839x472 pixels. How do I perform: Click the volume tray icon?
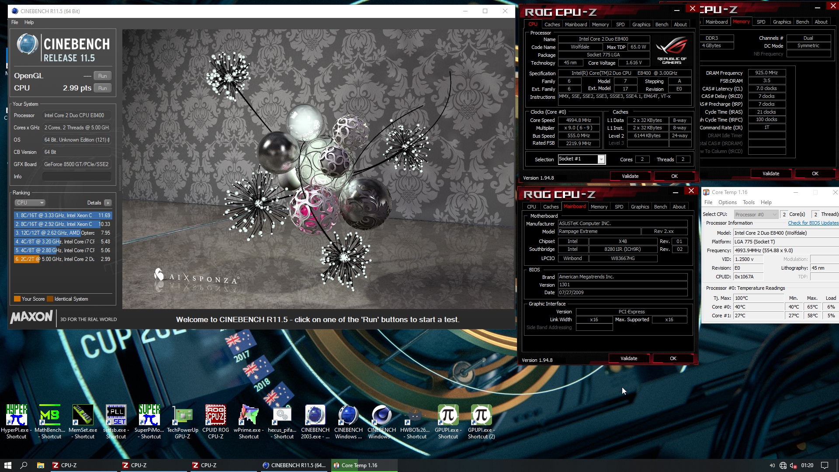[x=793, y=465]
